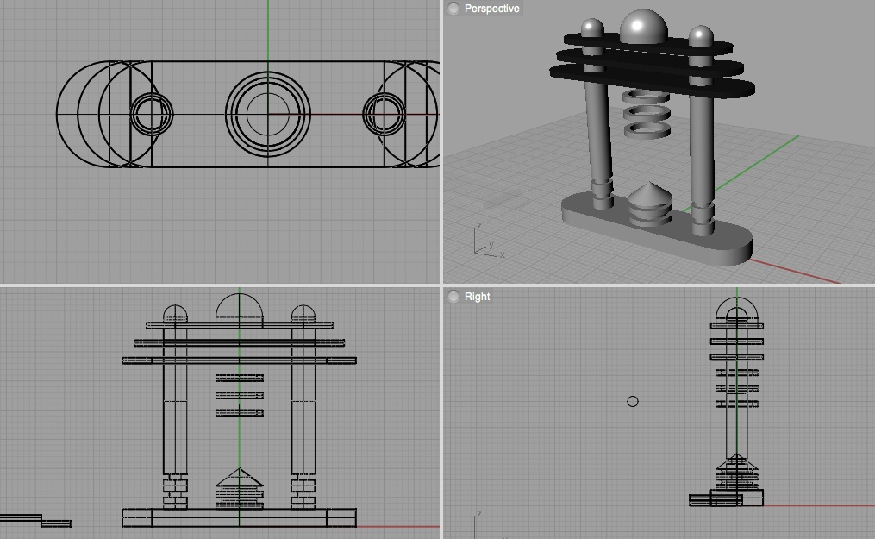Select the large center circles in Top view
The image size is (875, 539).
[x=268, y=113]
